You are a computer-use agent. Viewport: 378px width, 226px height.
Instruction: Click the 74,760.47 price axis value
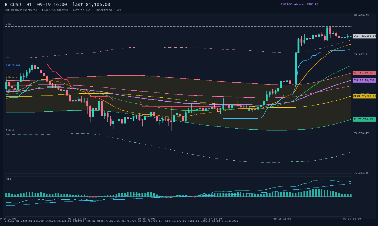click(361, 133)
